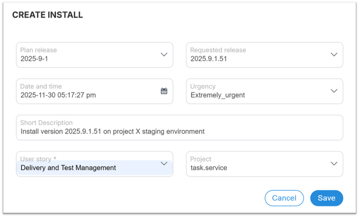The width and height of the screenshot is (359, 217).
Task: Open the Urgency dropdown list
Action: (x=334, y=91)
